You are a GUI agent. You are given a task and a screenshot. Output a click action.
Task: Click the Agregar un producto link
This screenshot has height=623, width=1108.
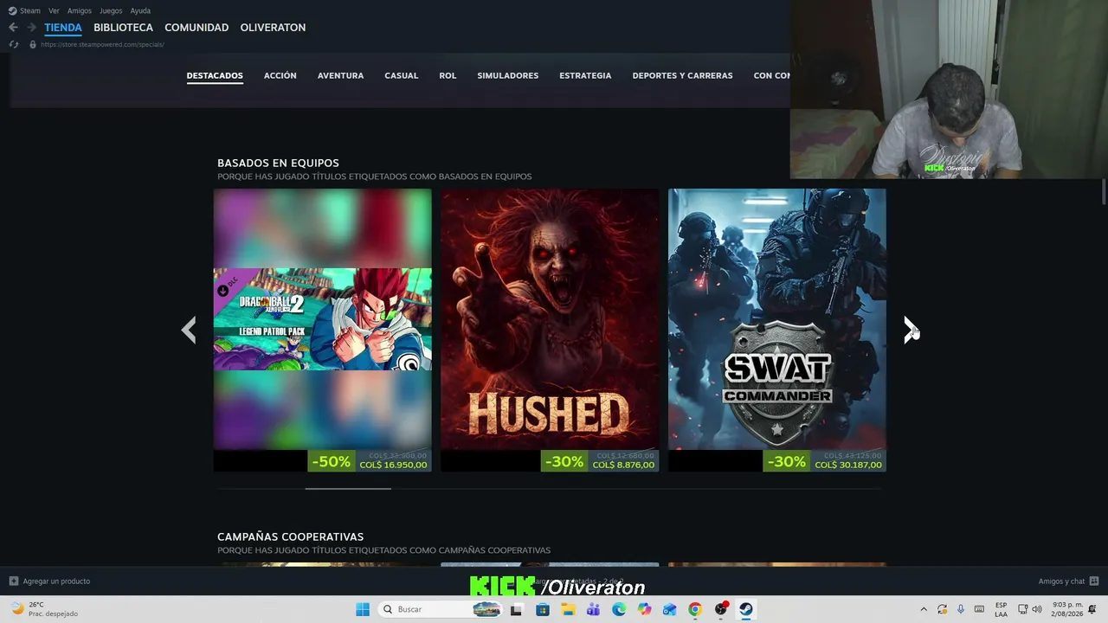(x=56, y=581)
